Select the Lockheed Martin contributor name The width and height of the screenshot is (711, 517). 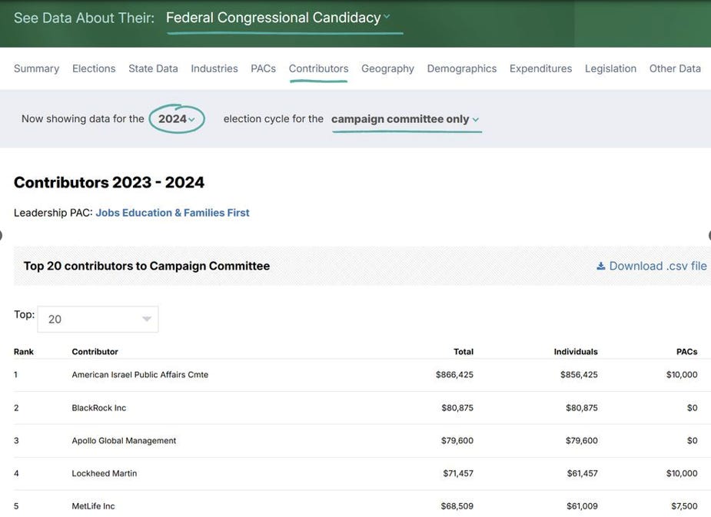click(x=105, y=473)
